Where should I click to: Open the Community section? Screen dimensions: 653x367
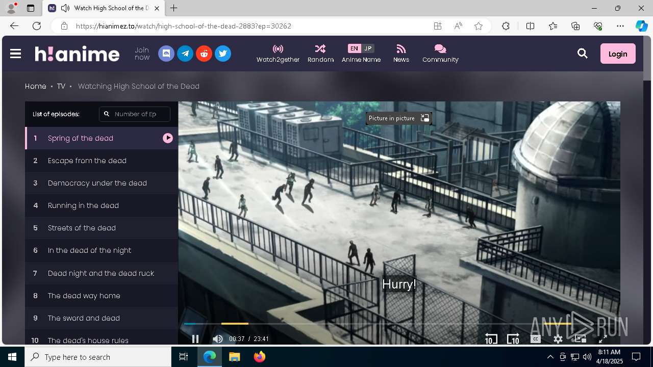tap(440, 54)
